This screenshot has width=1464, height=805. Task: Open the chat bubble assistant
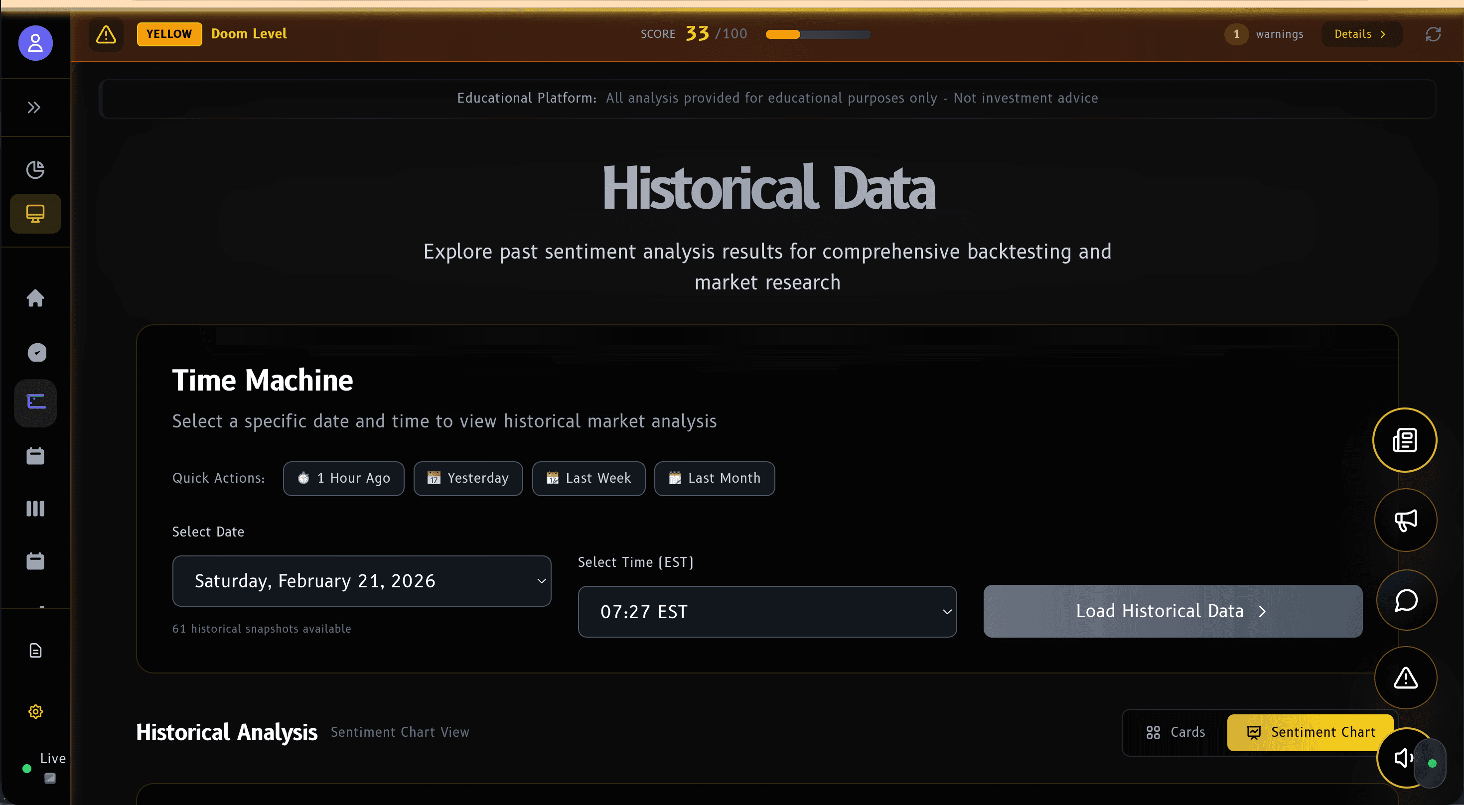(x=1406, y=600)
